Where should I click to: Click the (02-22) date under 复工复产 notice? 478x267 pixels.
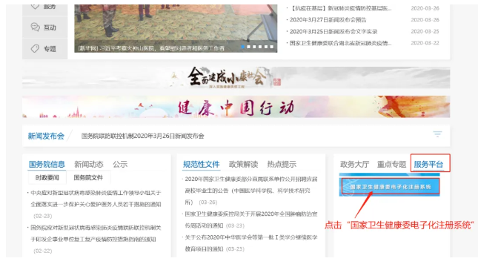(43, 251)
